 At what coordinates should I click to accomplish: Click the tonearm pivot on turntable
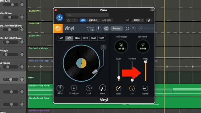[103, 47]
